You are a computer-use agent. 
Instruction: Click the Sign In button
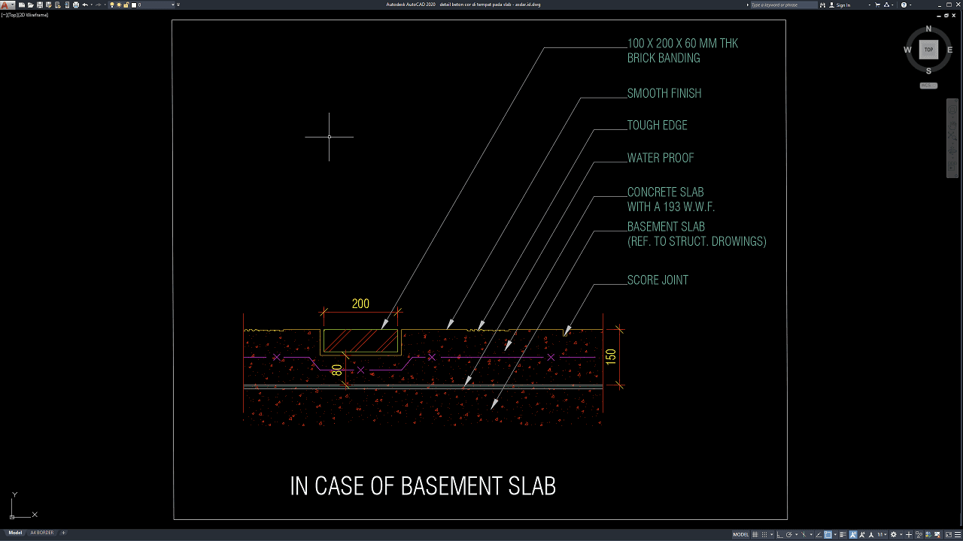[x=843, y=5]
